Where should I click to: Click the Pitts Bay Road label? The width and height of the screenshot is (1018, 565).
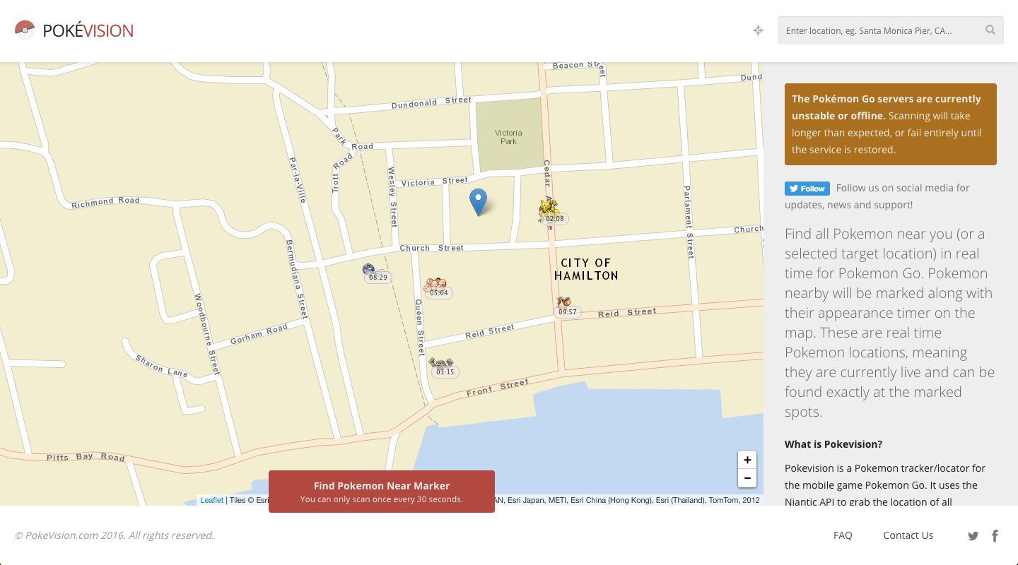(x=86, y=457)
